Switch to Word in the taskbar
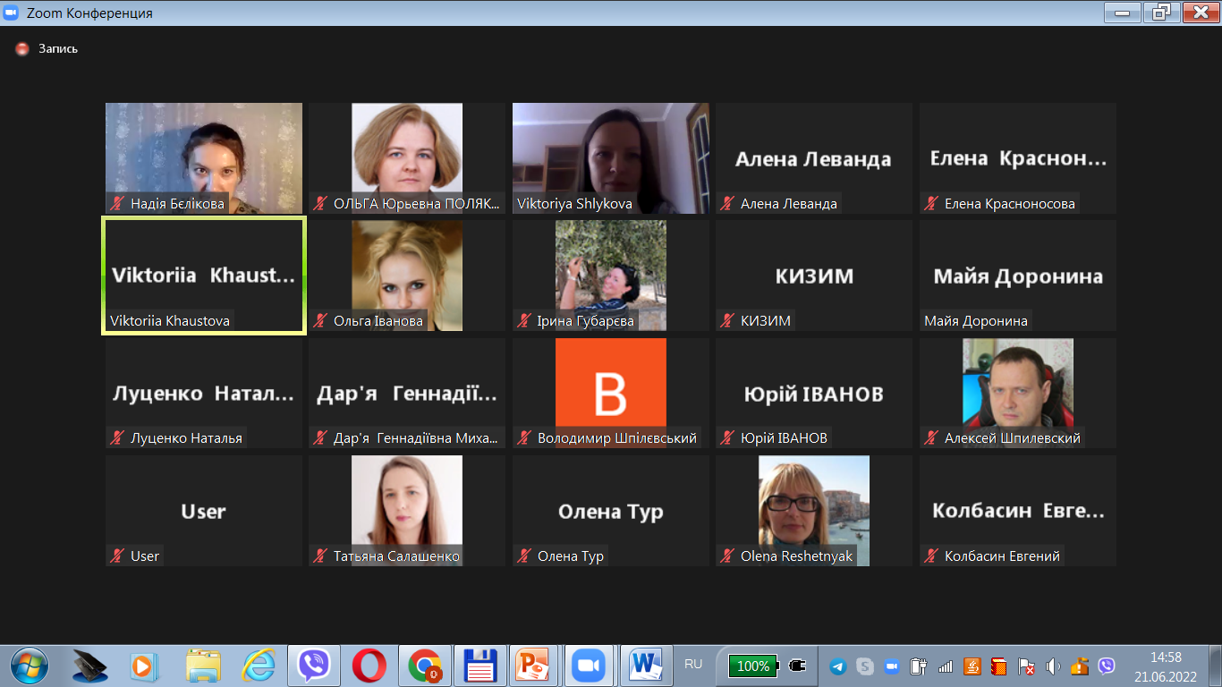The height and width of the screenshot is (687, 1222). pos(644,666)
